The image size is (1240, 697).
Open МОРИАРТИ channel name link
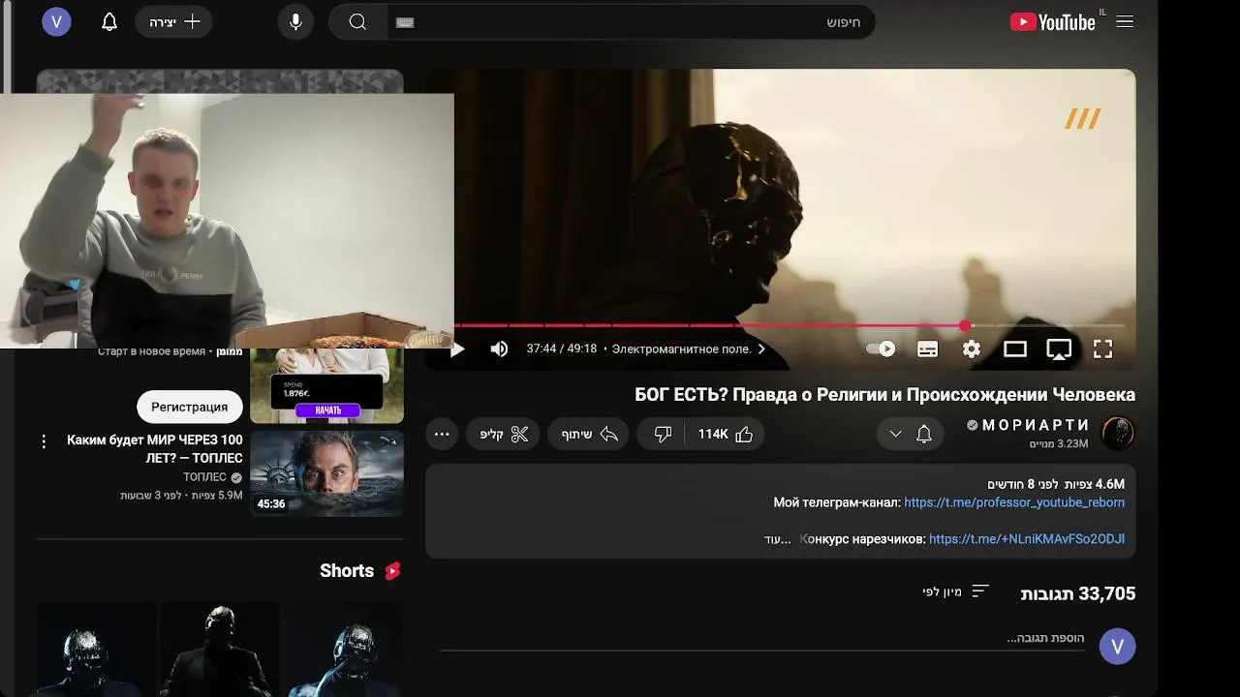click(1036, 425)
